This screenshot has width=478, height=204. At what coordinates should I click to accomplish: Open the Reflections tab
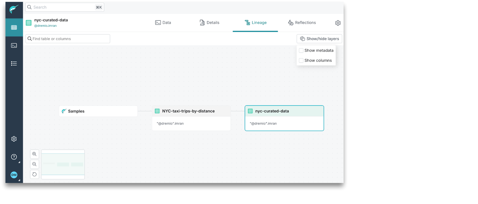(x=302, y=23)
